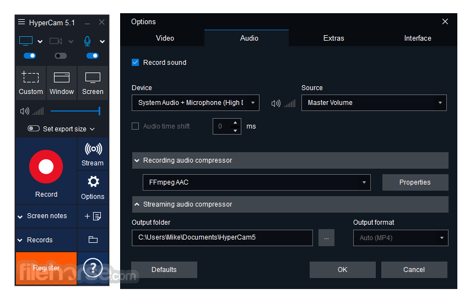Switch to the Interface tab
The width and height of the screenshot is (470, 300).
[x=418, y=38]
